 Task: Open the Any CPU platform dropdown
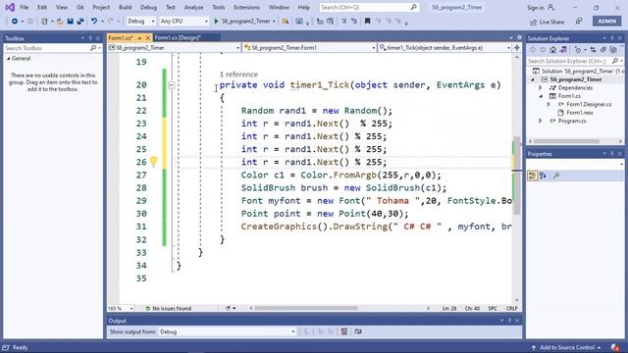point(183,22)
